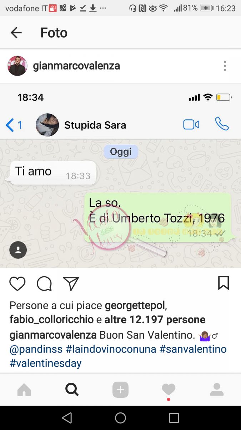Open the Home tab in bottom bar
The width and height of the screenshot is (241, 430).
[x=24, y=390]
